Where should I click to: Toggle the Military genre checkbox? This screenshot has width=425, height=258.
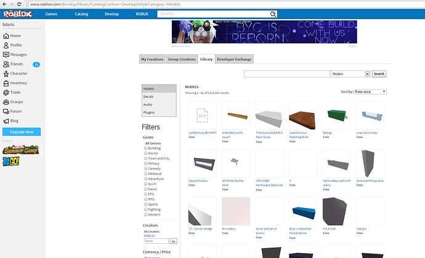(x=146, y=164)
